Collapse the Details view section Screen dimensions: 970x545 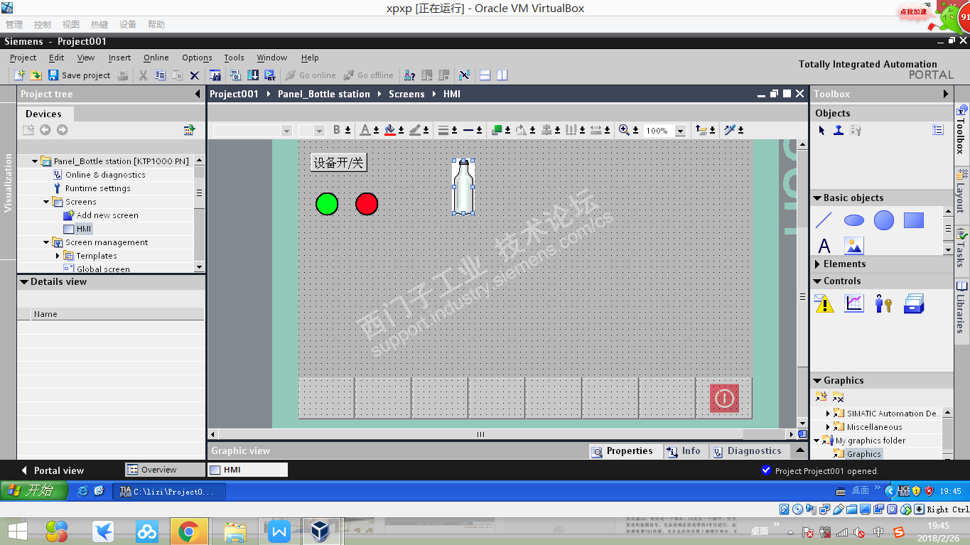(x=25, y=281)
